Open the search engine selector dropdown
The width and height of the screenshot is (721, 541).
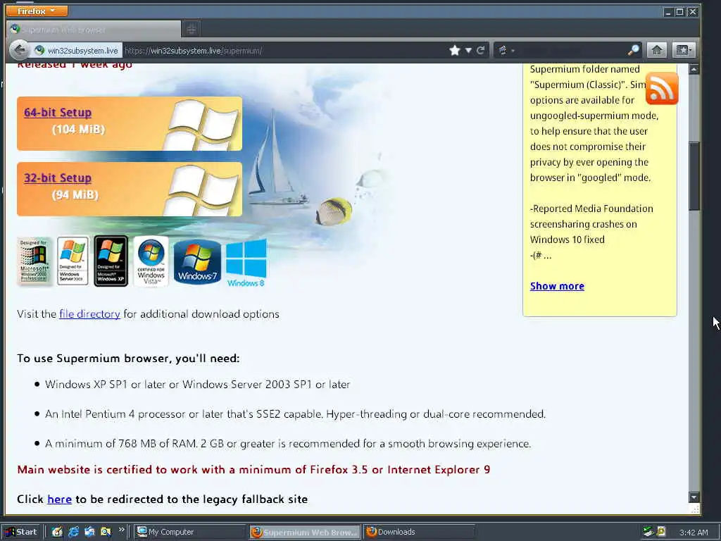click(506, 50)
